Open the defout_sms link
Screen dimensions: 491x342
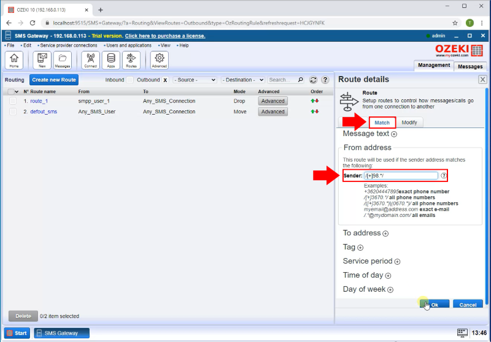(x=44, y=112)
